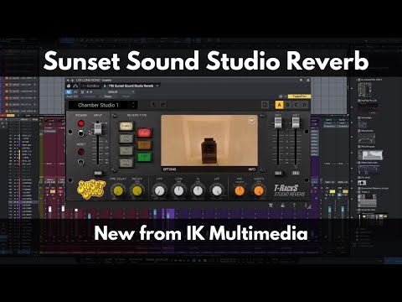
Task: Open the three-dot menu at plugin bottom
Action: click(306, 206)
